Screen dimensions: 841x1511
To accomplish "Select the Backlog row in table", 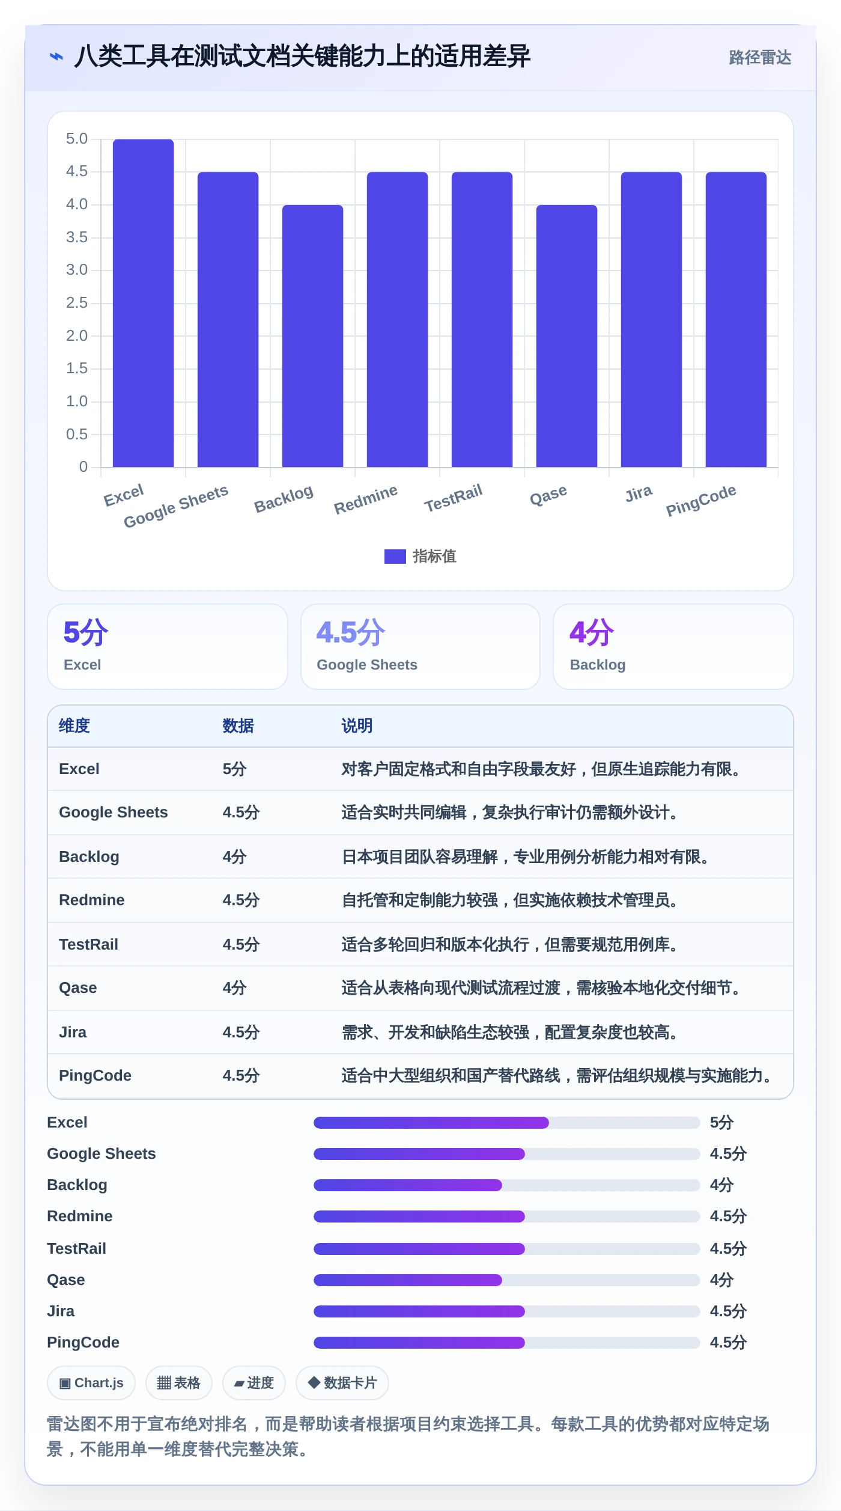I will click(421, 856).
